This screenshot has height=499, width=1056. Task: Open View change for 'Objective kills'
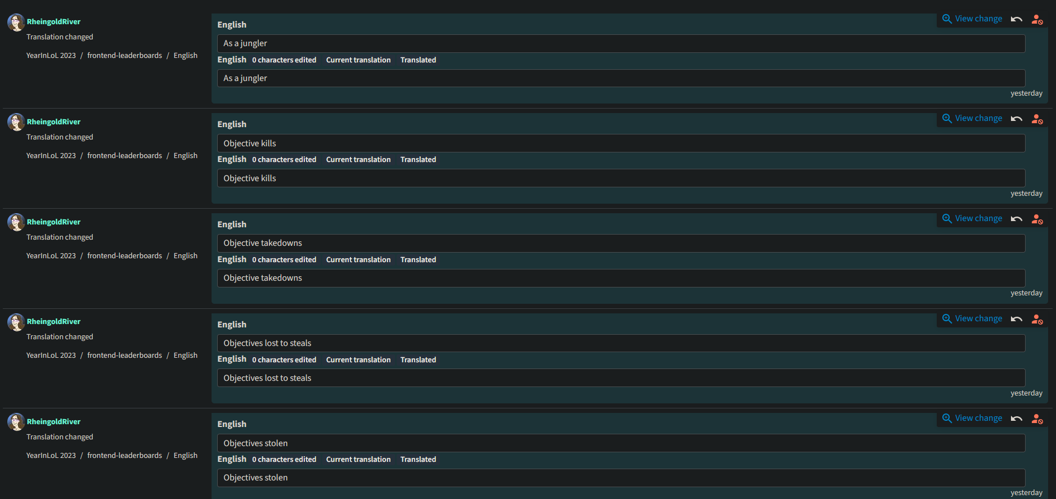972,118
